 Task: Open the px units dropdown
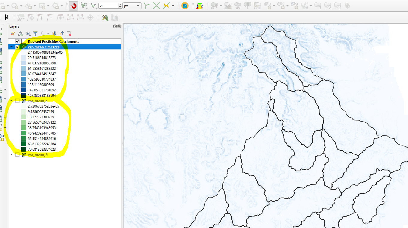point(132,6)
